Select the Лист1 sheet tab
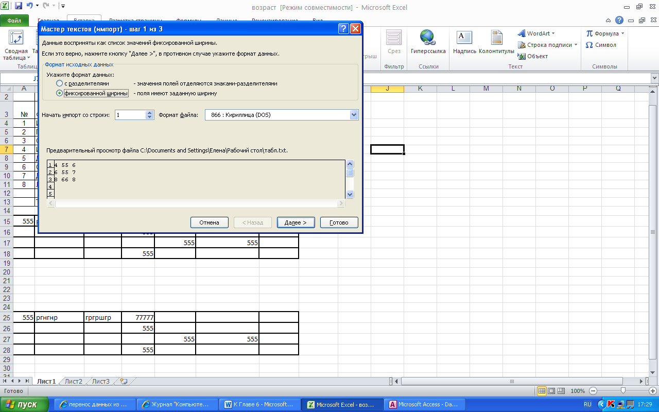The image size is (659, 412). coord(46,381)
